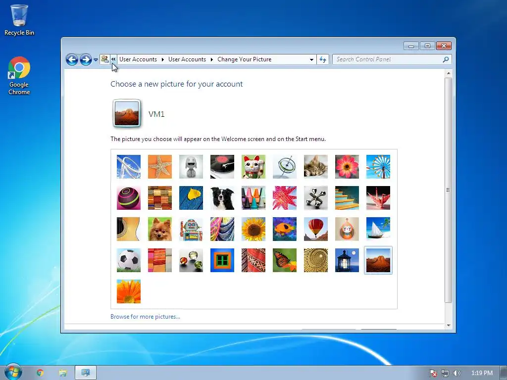Click Control Panel taskbar button
507x380 pixels.
[86, 373]
